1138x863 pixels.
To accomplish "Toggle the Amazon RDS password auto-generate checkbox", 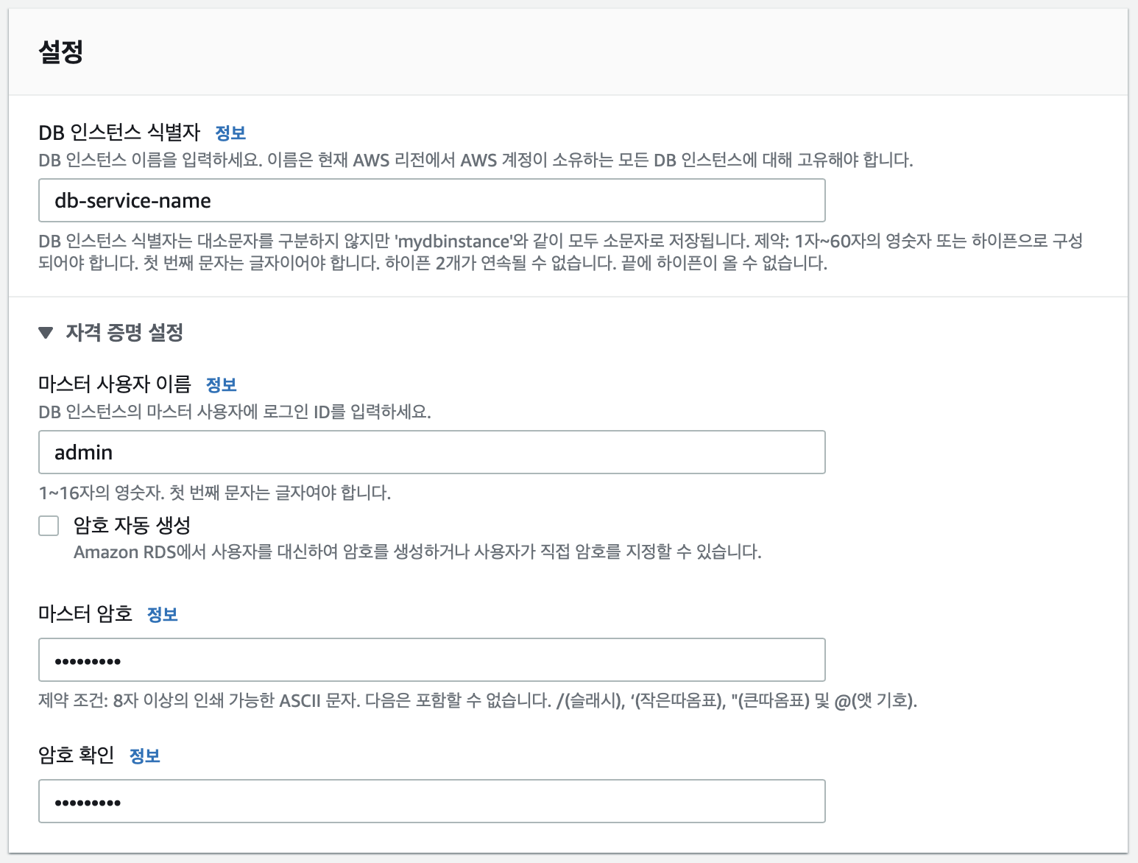I will [48, 525].
